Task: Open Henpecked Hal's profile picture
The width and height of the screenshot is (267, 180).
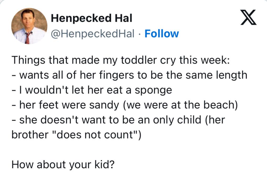Action: click(29, 26)
